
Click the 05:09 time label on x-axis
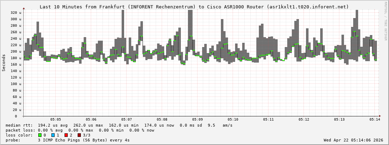point(198,120)
